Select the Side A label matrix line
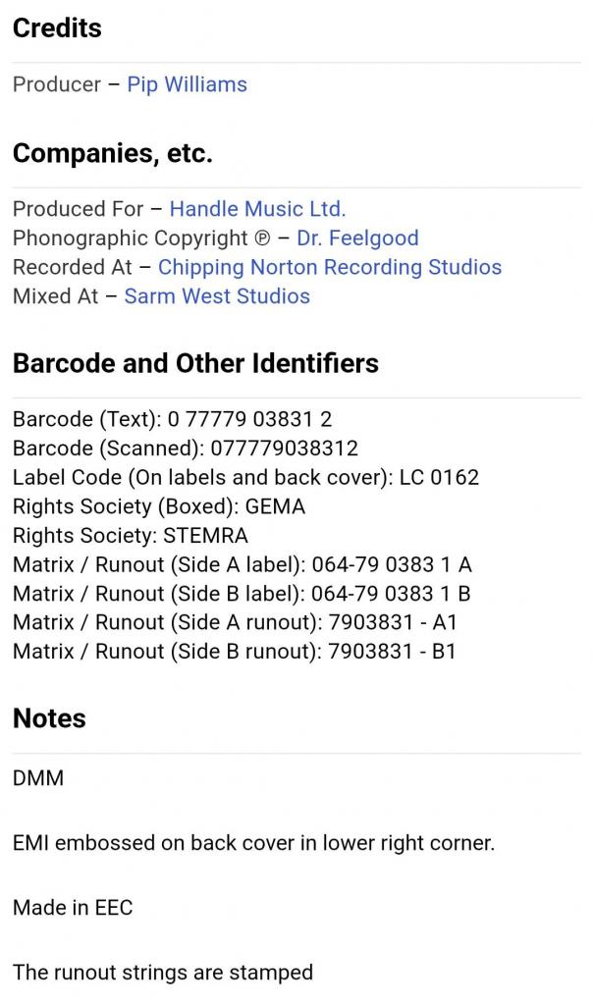Viewport: 593px width, 1005px height. [x=242, y=565]
